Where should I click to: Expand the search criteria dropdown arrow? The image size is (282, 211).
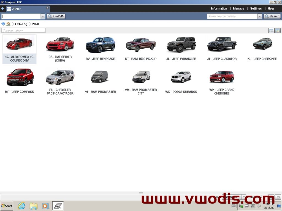tap(260, 16)
